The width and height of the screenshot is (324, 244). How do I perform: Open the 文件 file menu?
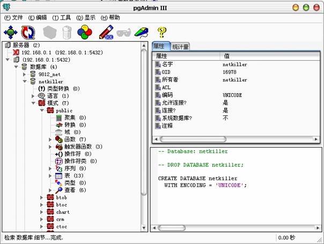coord(13,18)
